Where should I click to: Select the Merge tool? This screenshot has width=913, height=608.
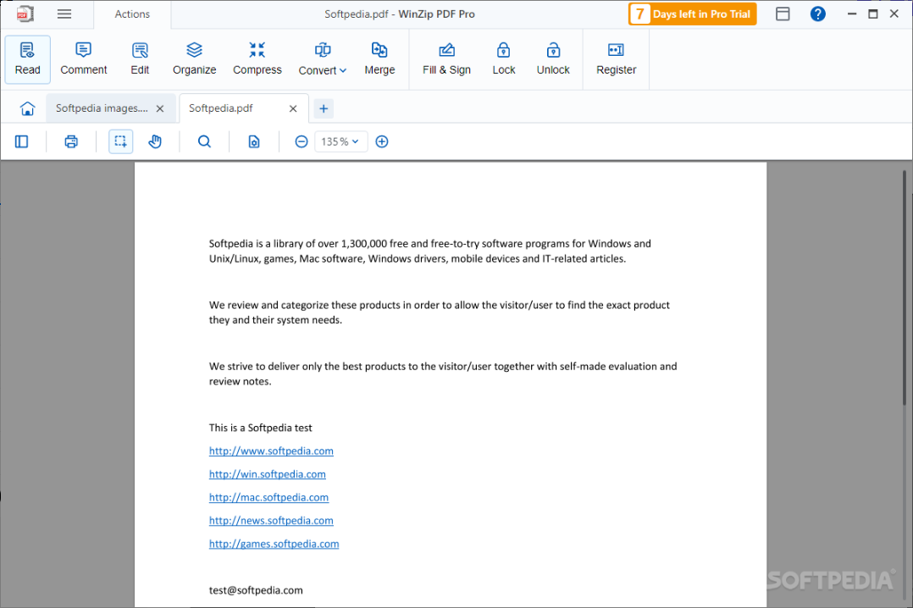tap(379, 58)
